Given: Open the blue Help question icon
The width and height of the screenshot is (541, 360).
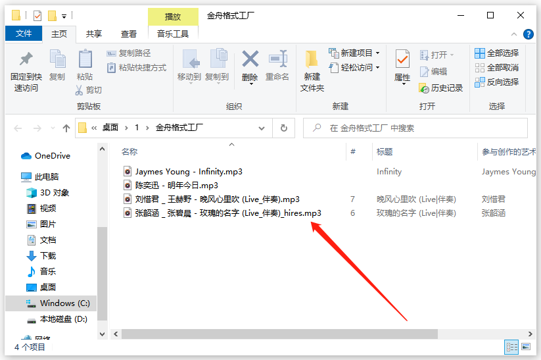Looking at the screenshot, I should 528,34.
